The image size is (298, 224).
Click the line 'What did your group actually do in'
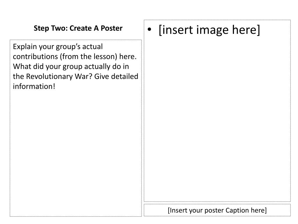click(x=71, y=67)
